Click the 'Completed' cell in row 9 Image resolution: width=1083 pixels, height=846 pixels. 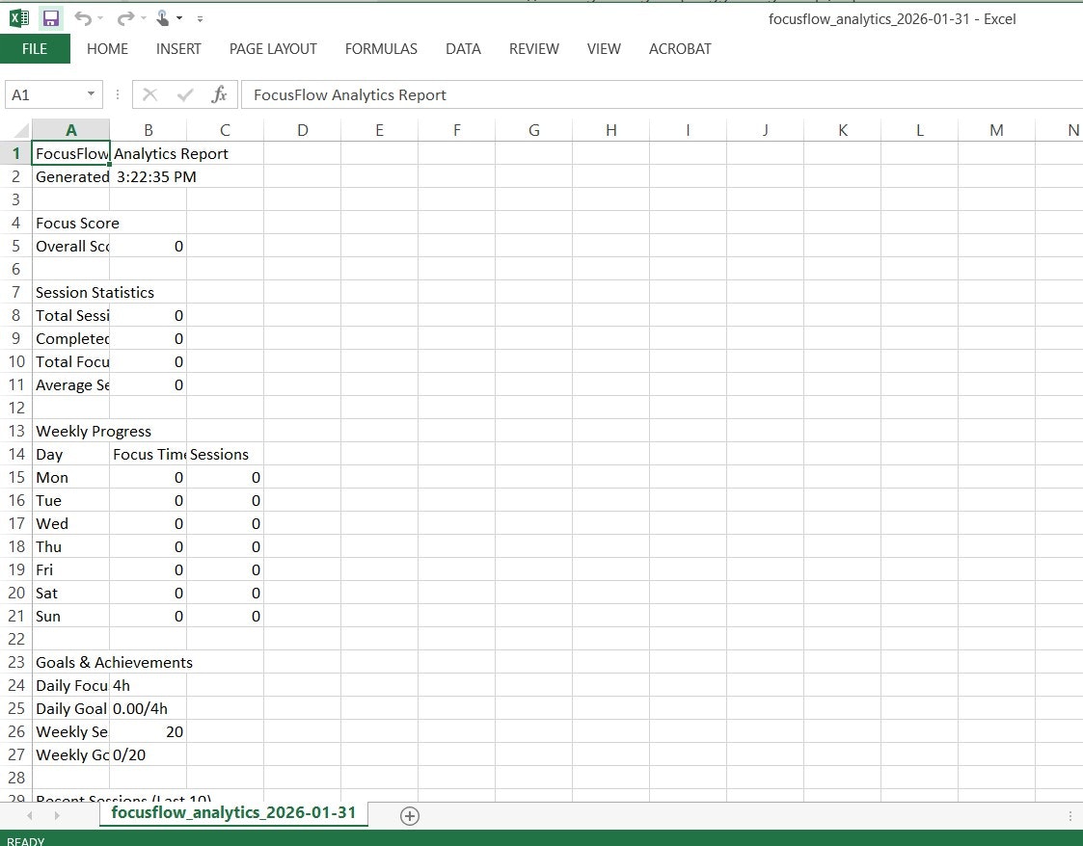[70, 339]
